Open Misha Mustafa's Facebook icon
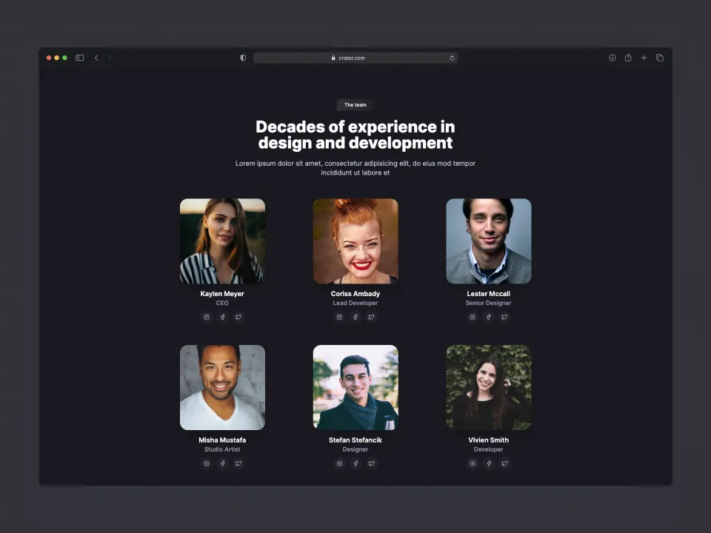The width and height of the screenshot is (711, 533). pos(222,463)
